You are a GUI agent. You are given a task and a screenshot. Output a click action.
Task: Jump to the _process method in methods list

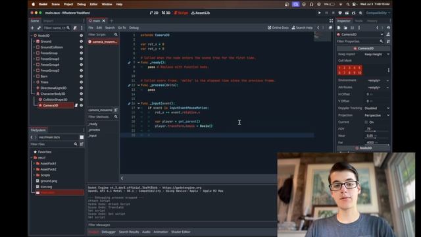point(94,130)
